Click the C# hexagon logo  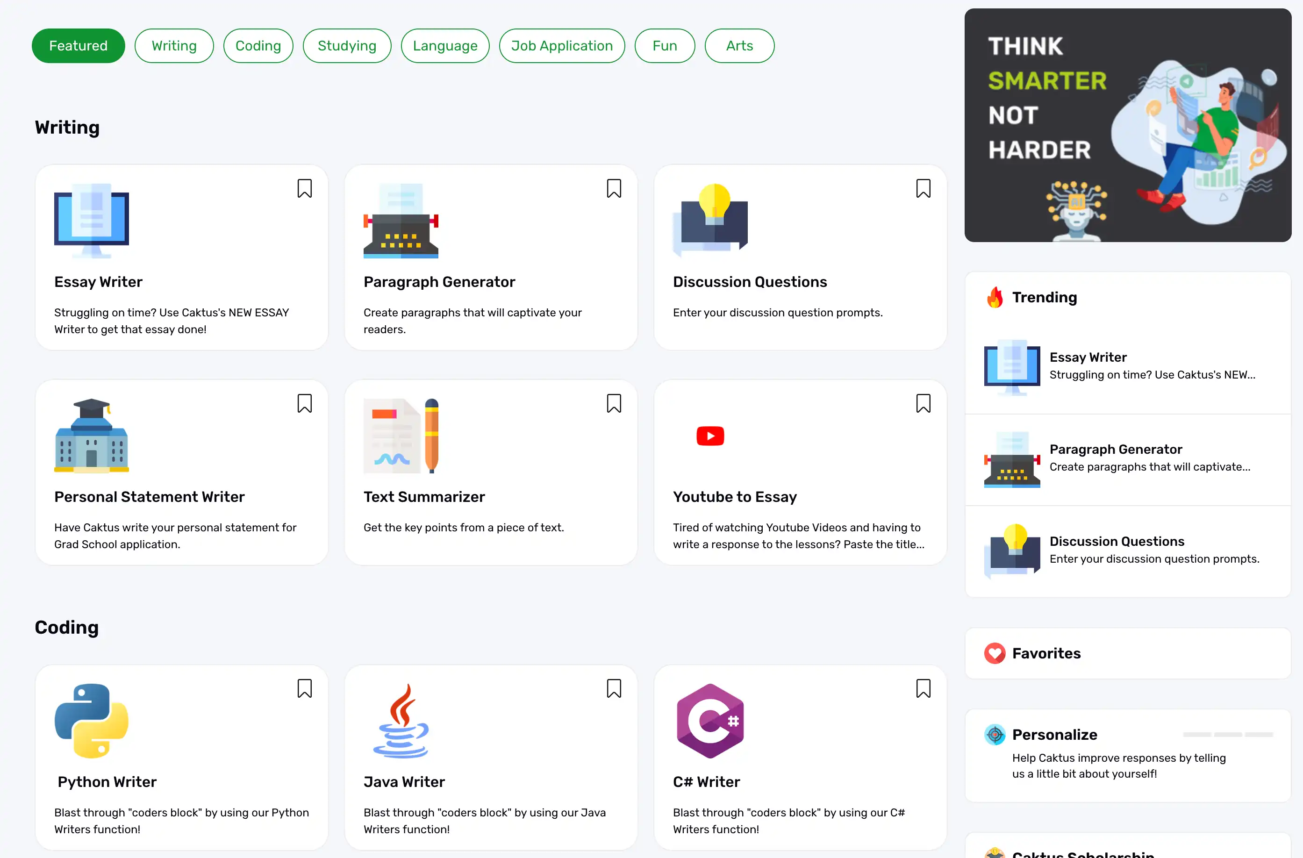pos(710,721)
